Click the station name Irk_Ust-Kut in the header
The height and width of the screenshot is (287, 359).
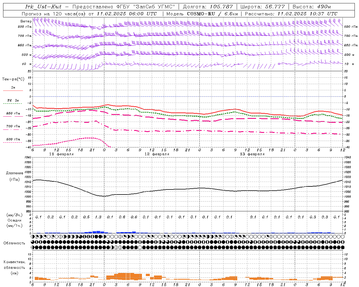click(x=43, y=7)
